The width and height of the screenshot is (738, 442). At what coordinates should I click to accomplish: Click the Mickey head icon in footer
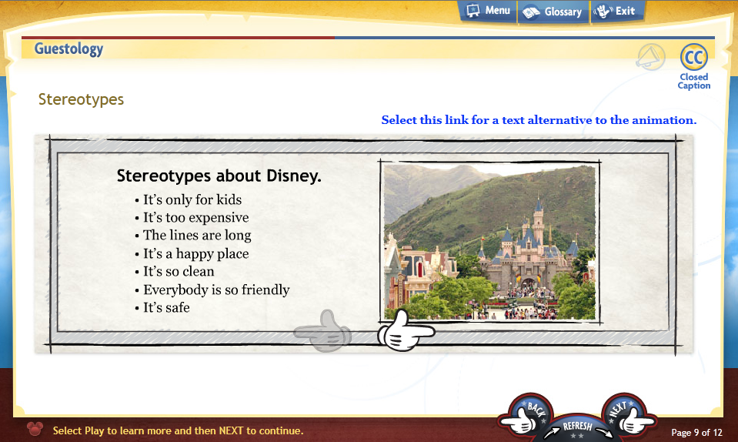(35, 429)
